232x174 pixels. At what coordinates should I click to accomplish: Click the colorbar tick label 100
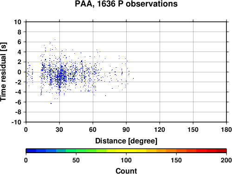click(126, 160)
